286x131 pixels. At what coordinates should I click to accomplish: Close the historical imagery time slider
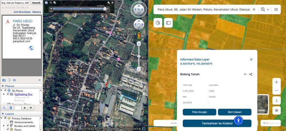tap(112, 3)
